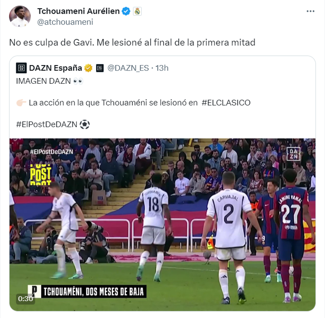Screen dimensions: 325x318
Task: Click the main tweet text about Gavi
Action: [132, 43]
